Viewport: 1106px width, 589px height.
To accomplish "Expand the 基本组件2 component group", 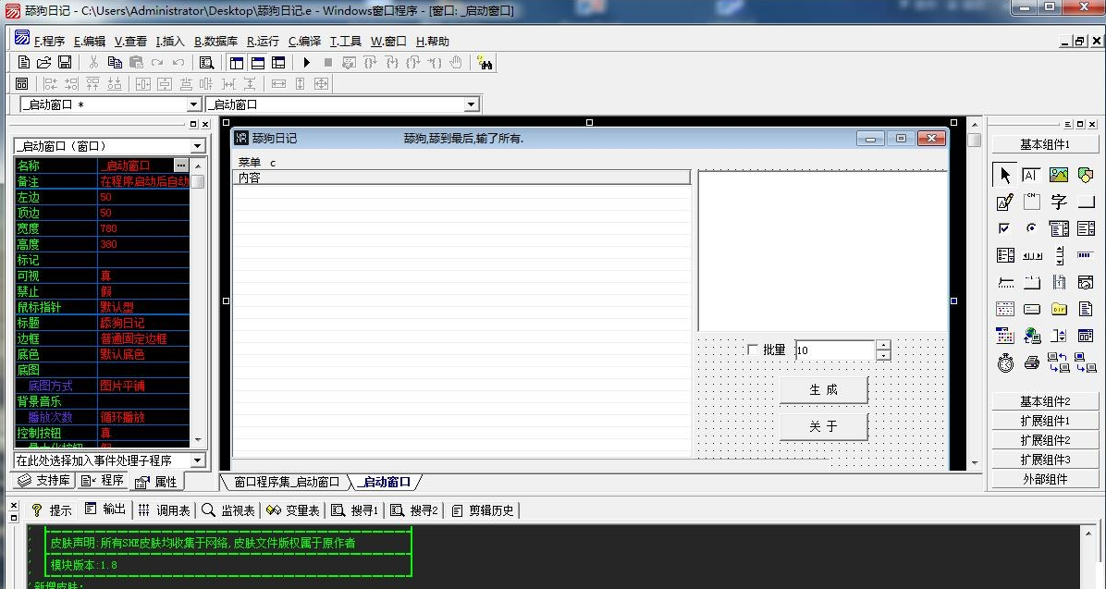I will click(1045, 401).
